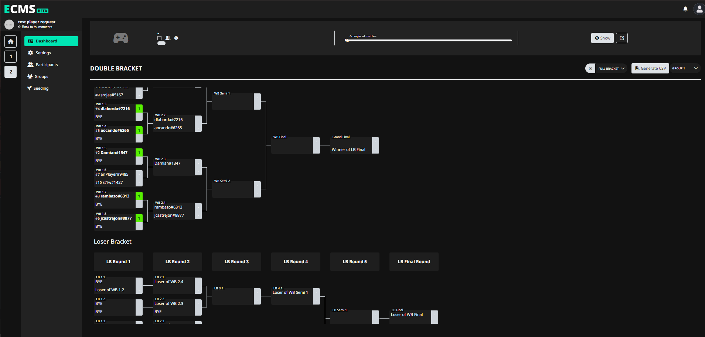Click green score of Damian#1347
Image resolution: width=705 pixels, height=337 pixels.
[139, 152]
